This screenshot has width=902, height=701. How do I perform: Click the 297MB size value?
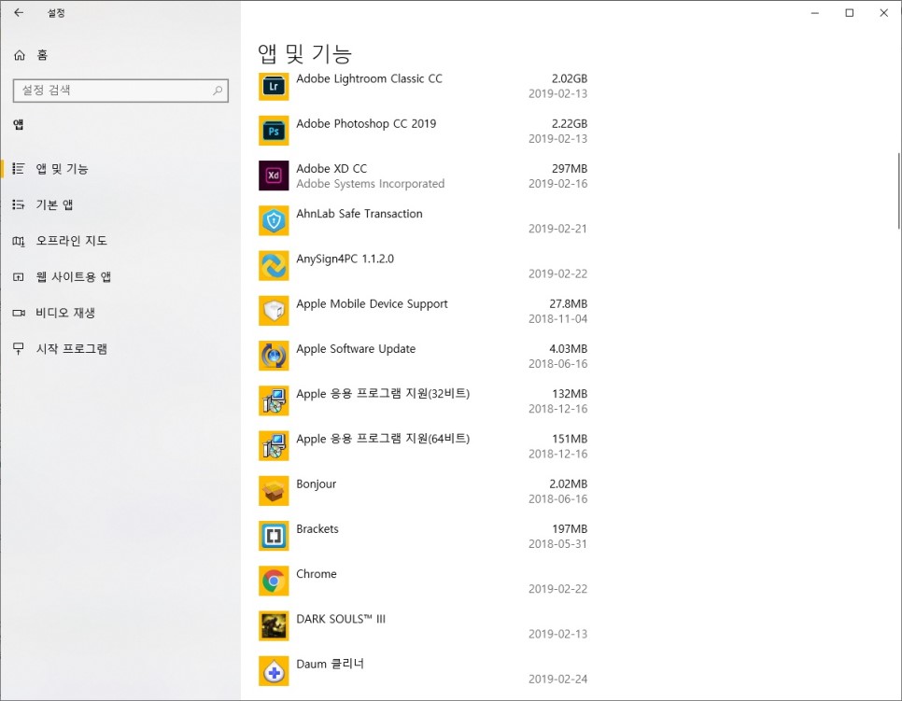pos(570,169)
